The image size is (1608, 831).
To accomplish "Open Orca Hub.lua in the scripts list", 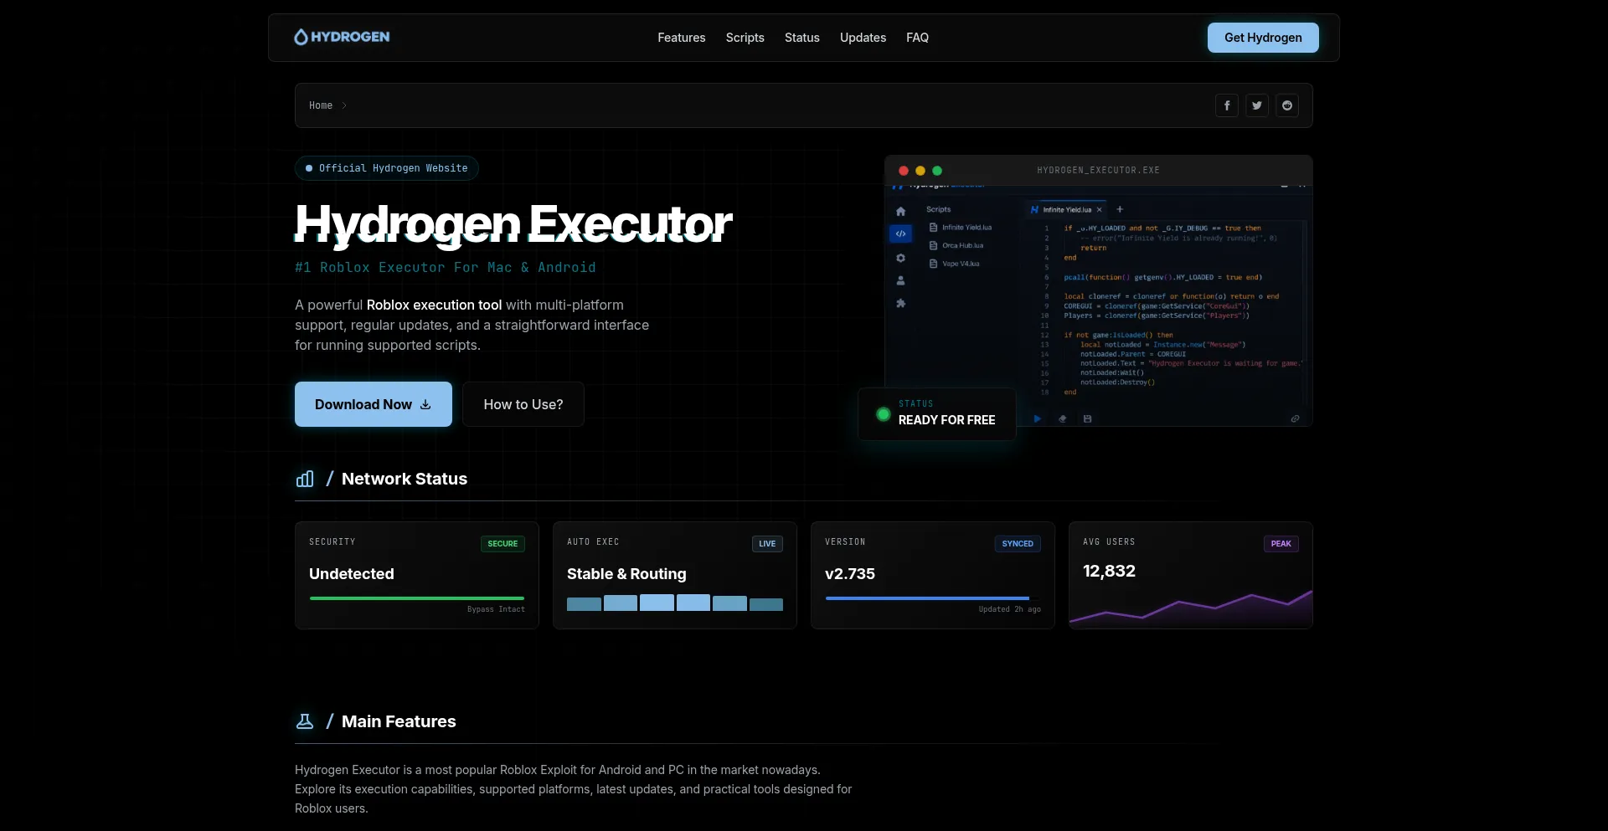I will click(956, 246).
